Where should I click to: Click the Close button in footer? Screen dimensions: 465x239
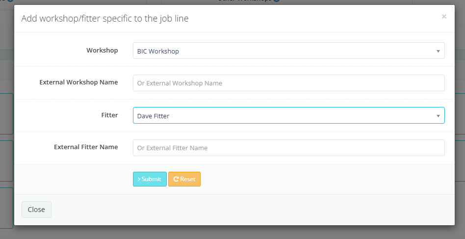36,210
